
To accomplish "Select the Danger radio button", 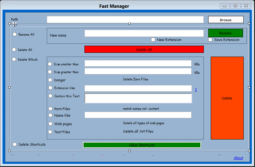I will coord(50,80).
